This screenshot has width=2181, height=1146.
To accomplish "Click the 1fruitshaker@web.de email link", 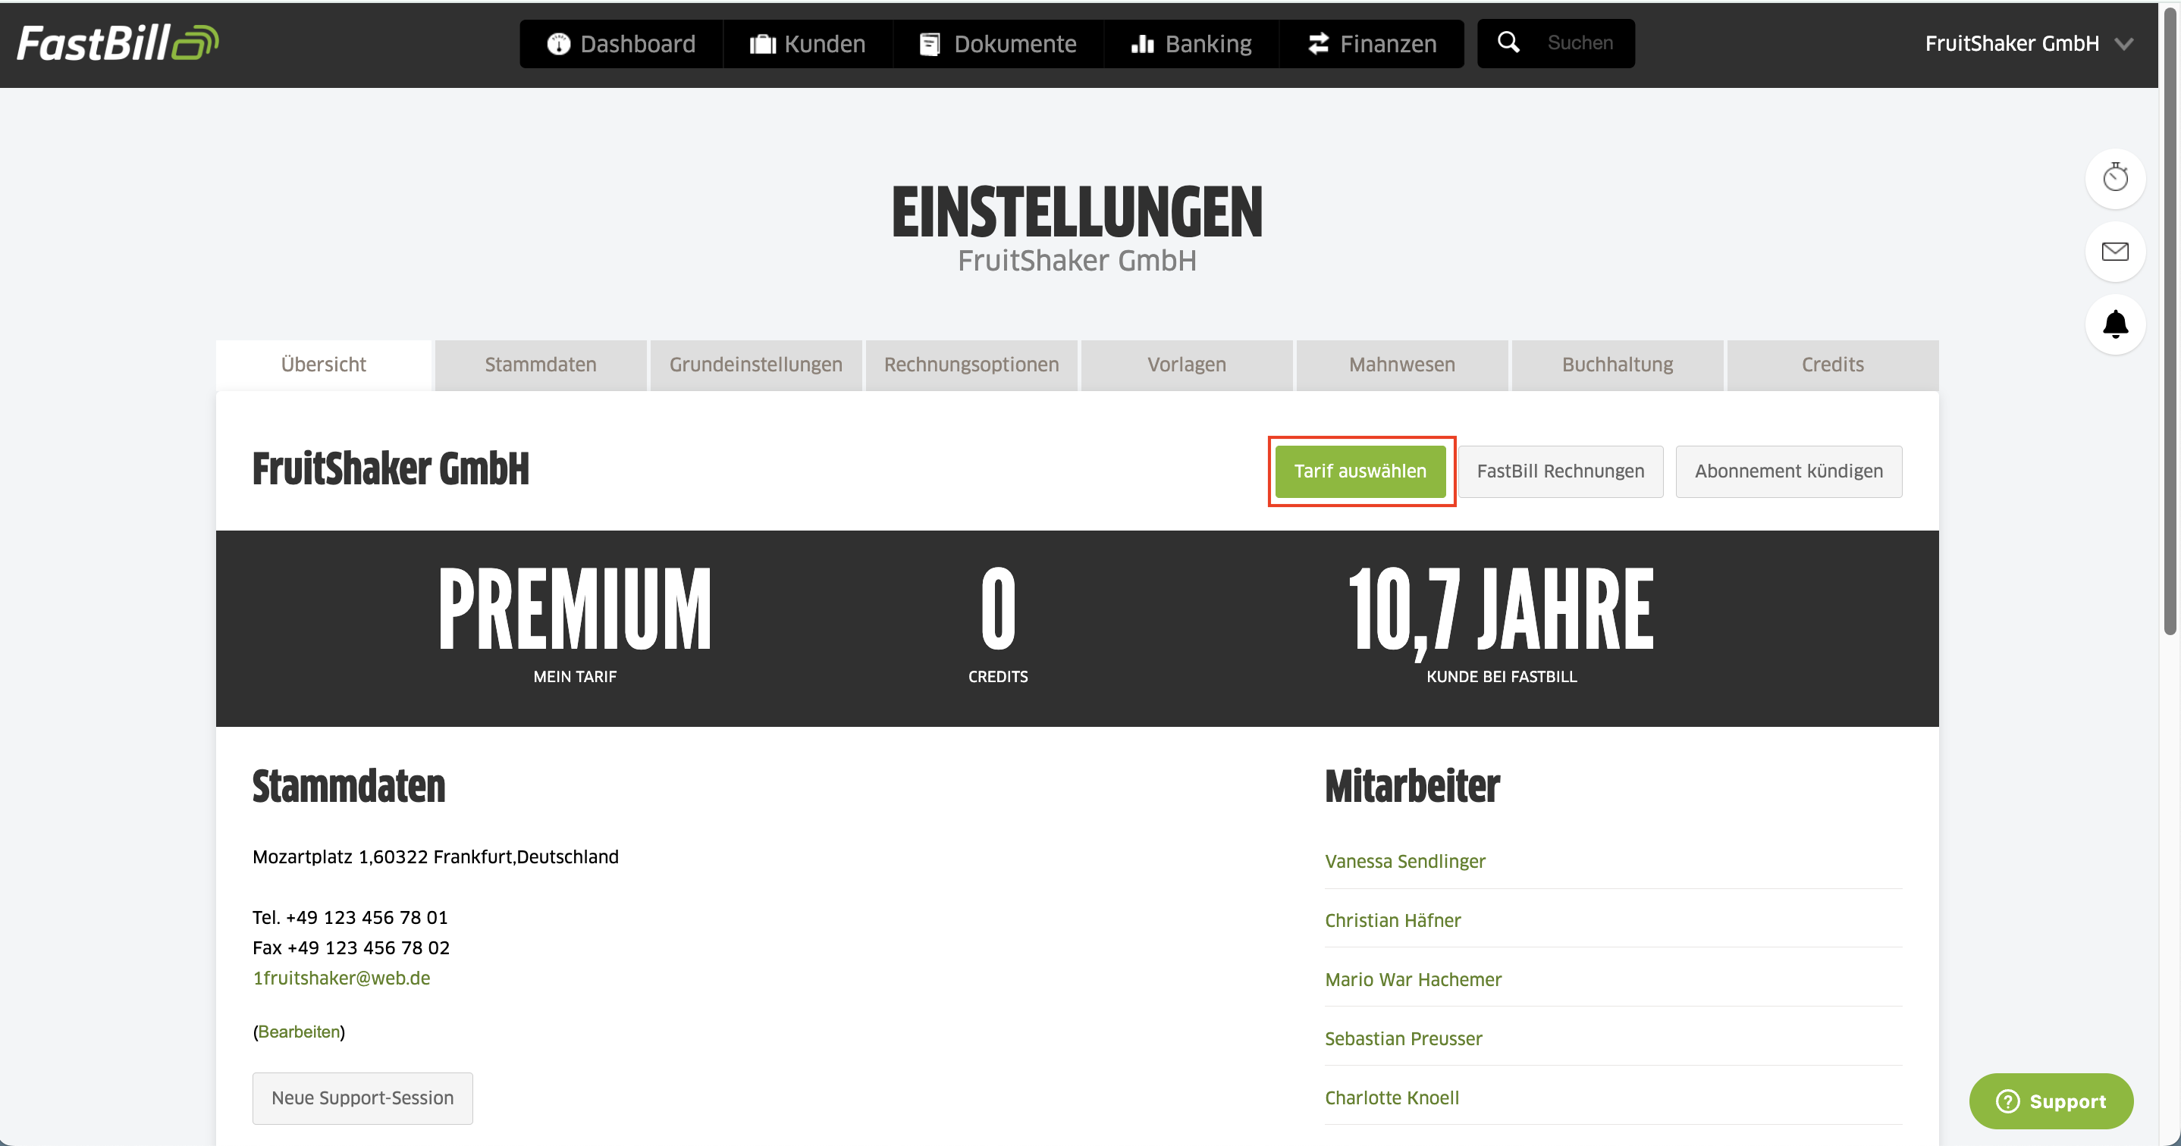I will (x=341, y=978).
